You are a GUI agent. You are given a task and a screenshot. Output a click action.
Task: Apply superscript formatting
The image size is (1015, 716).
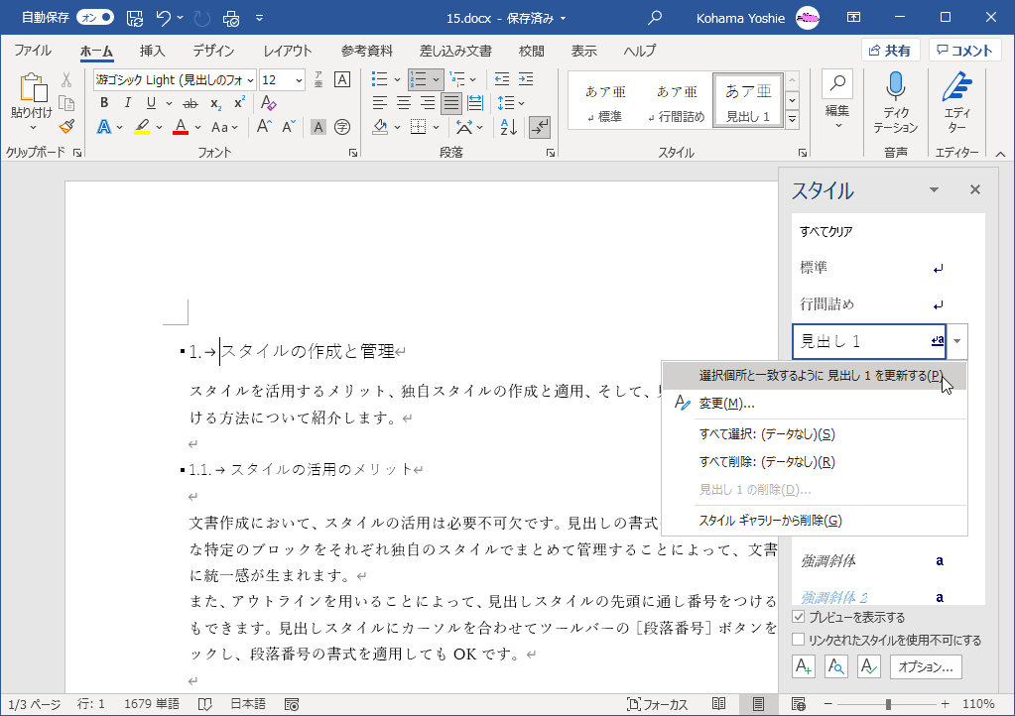coord(239,103)
